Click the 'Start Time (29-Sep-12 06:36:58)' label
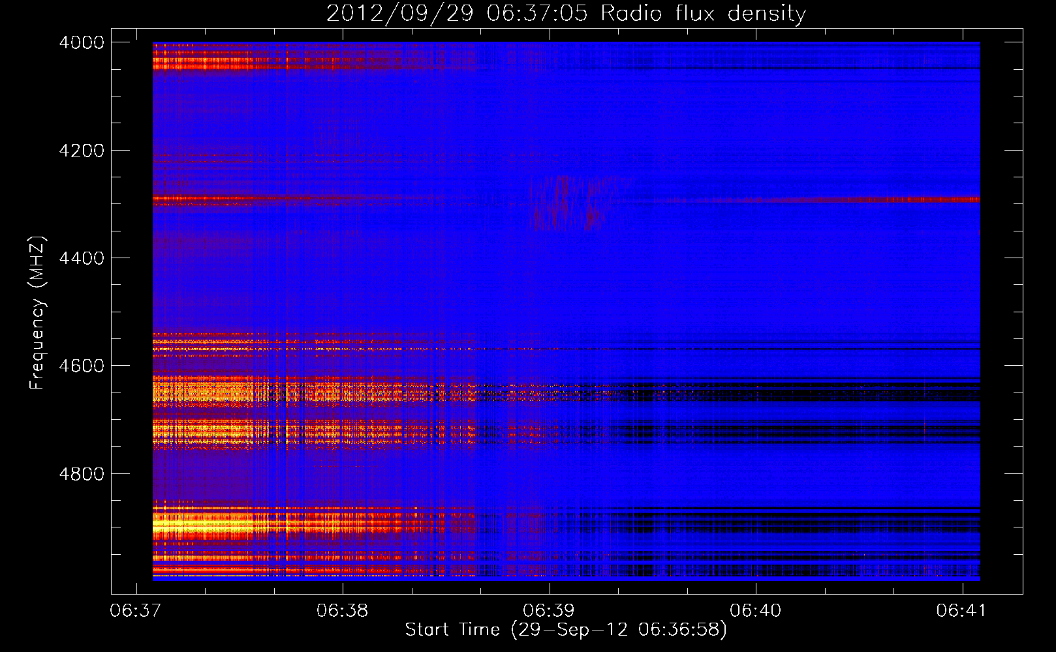 tap(566, 629)
